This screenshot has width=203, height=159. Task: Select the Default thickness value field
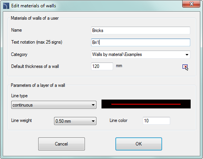(x=102, y=66)
